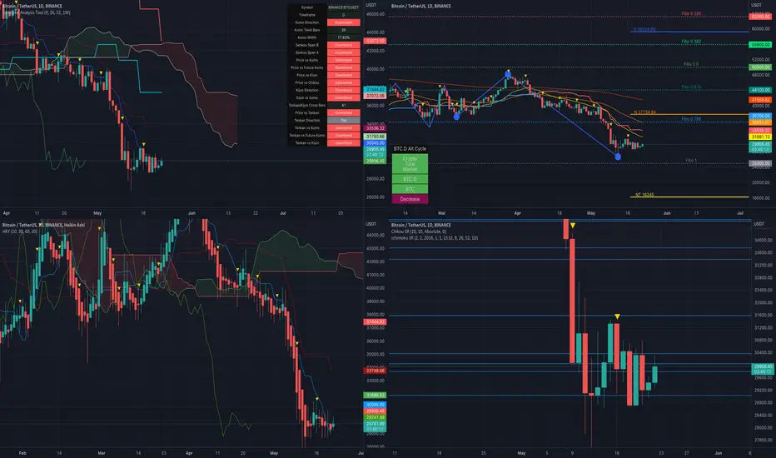Select the Tenkan vs Kumo row label
This screenshot has height=458, width=776.
click(x=307, y=127)
